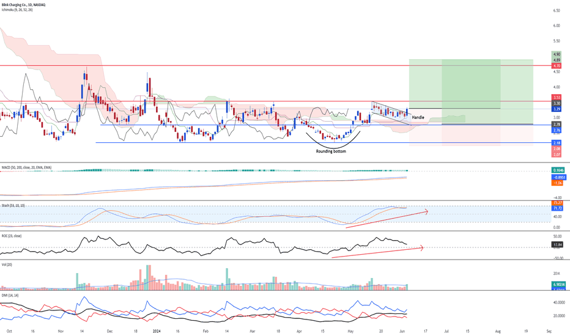Image resolution: width=570 pixels, height=336 pixels.
Task: Open the MACD (50, 200, close, 20) indicator legend
Action: [26, 167]
